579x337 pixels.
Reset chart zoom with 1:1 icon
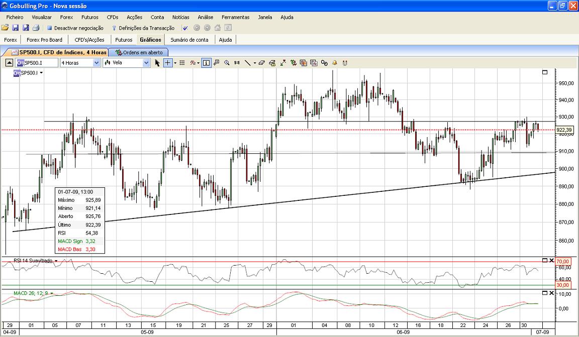coord(237,63)
